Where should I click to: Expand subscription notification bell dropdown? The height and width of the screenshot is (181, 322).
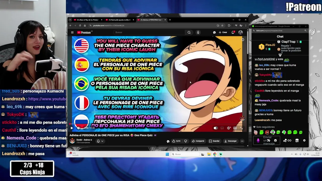pyautogui.click(x=100, y=141)
